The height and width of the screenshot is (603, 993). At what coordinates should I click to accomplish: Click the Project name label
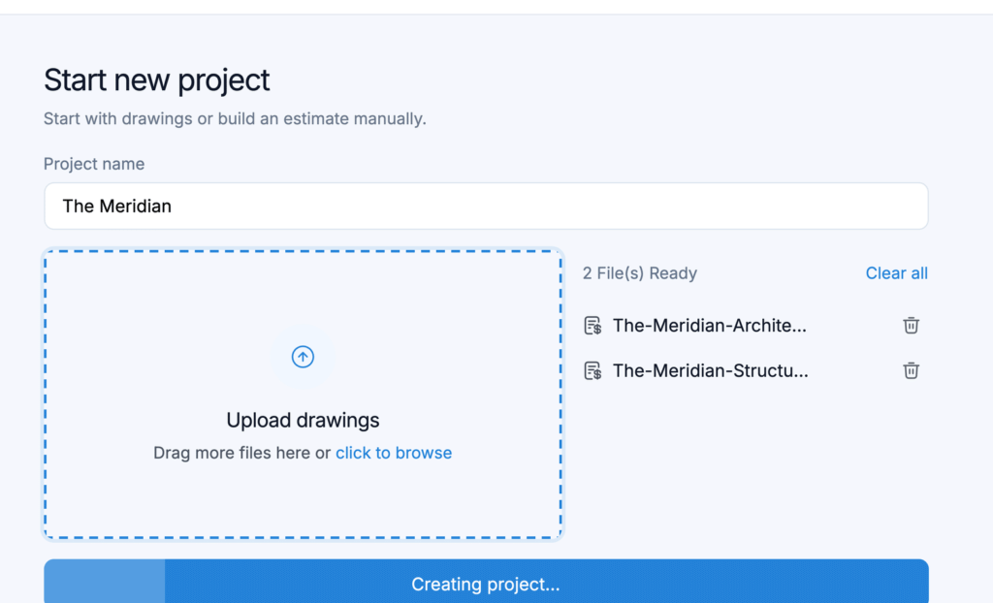point(94,164)
